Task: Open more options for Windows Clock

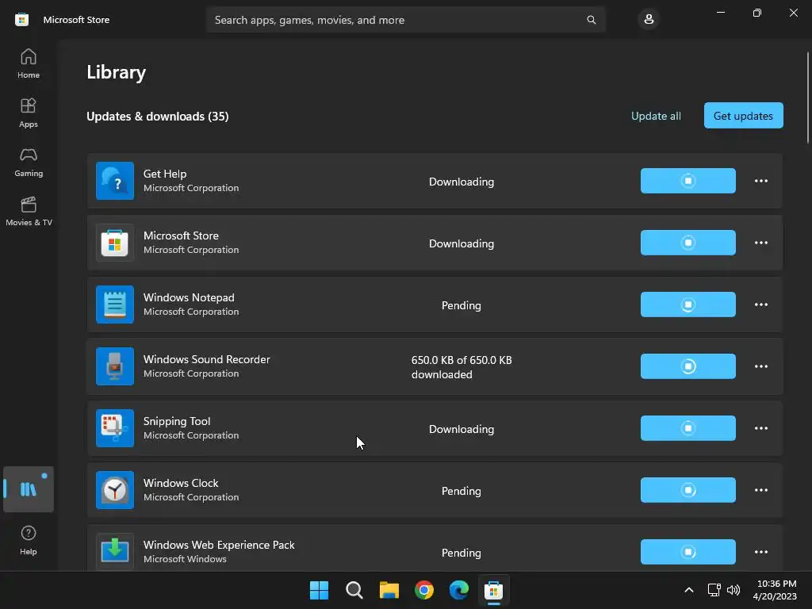Action: tap(760, 490)
